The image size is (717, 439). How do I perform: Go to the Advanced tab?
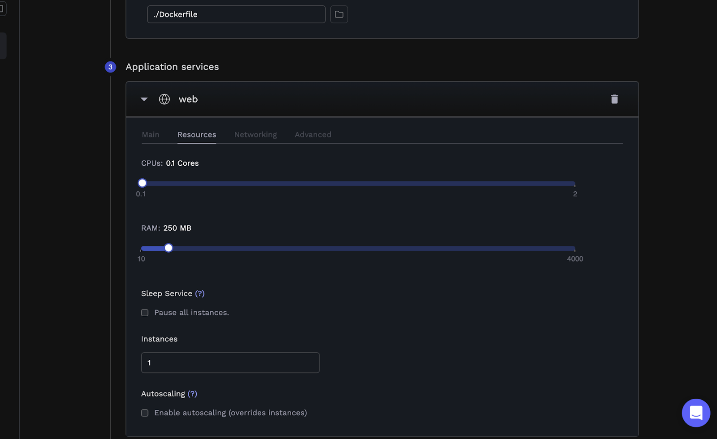coord(313,134)
